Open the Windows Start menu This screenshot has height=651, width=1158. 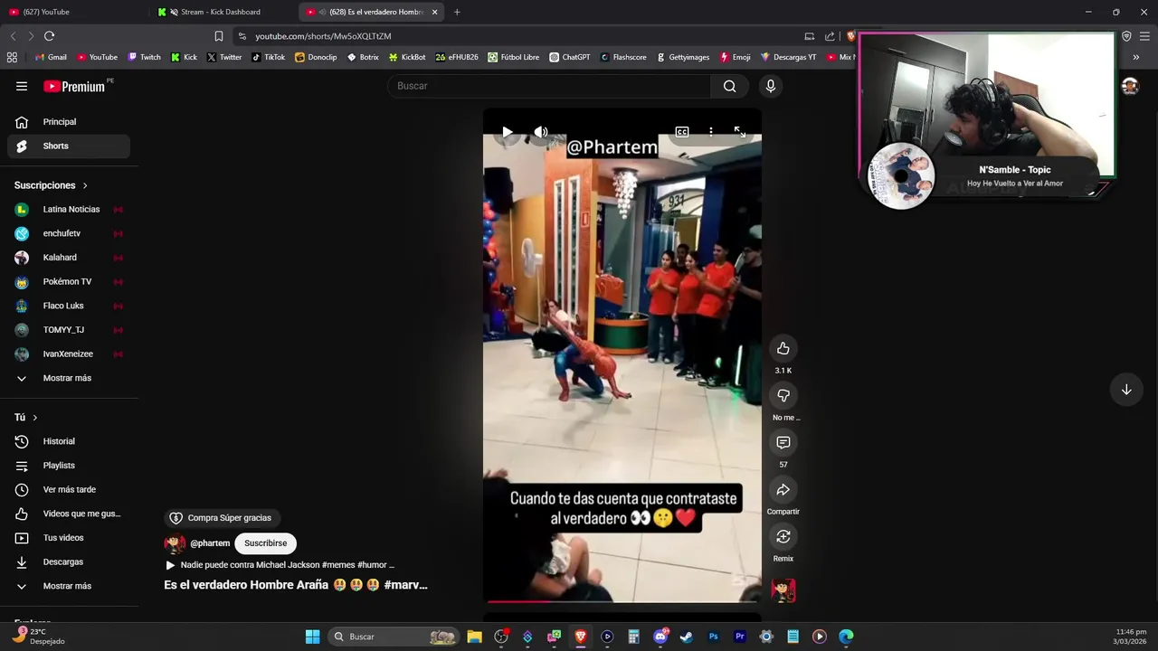point(312,637)
